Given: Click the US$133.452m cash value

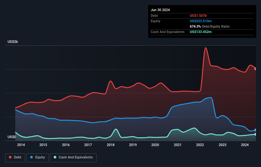Looking at the screenshot, I should (201, 32).
